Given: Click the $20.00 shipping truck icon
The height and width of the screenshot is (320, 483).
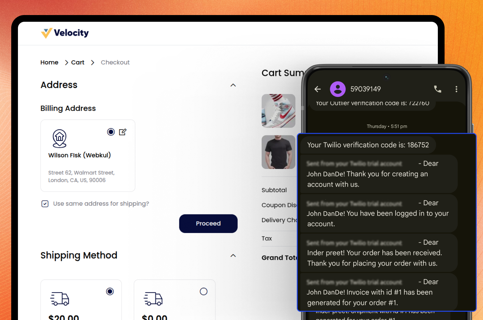Looking at the screenshot, I should [x=60, y=299].
